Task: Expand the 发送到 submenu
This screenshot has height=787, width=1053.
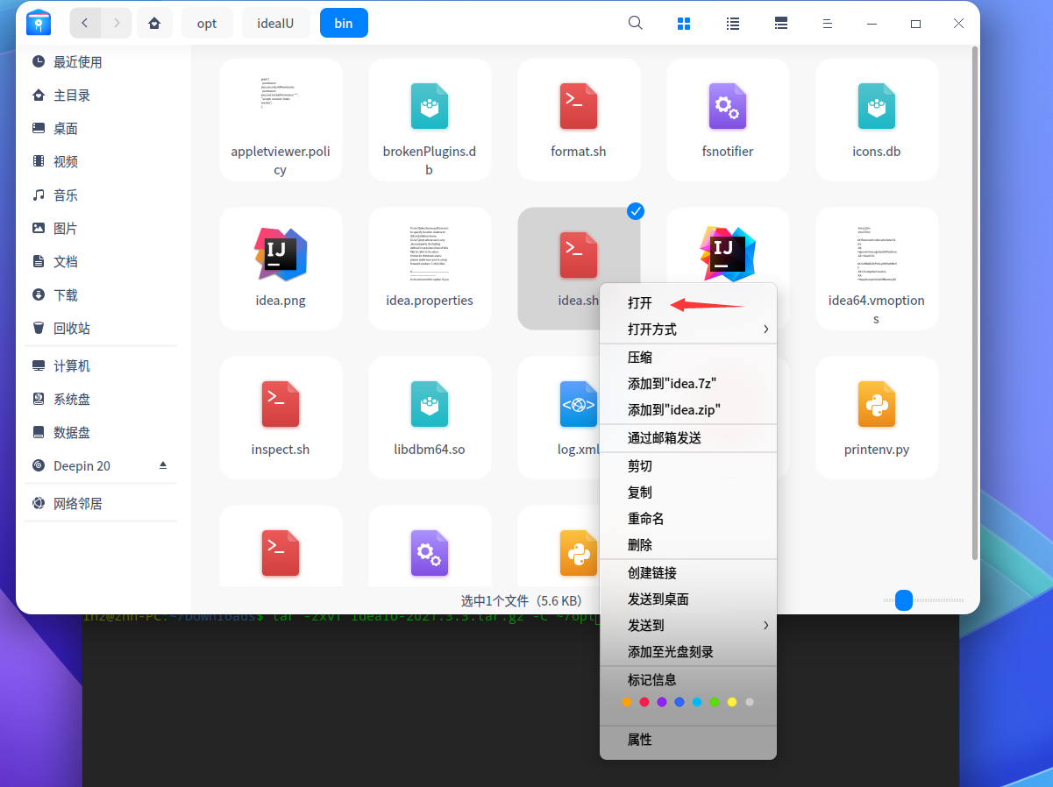Action: (x=688, y=625)
